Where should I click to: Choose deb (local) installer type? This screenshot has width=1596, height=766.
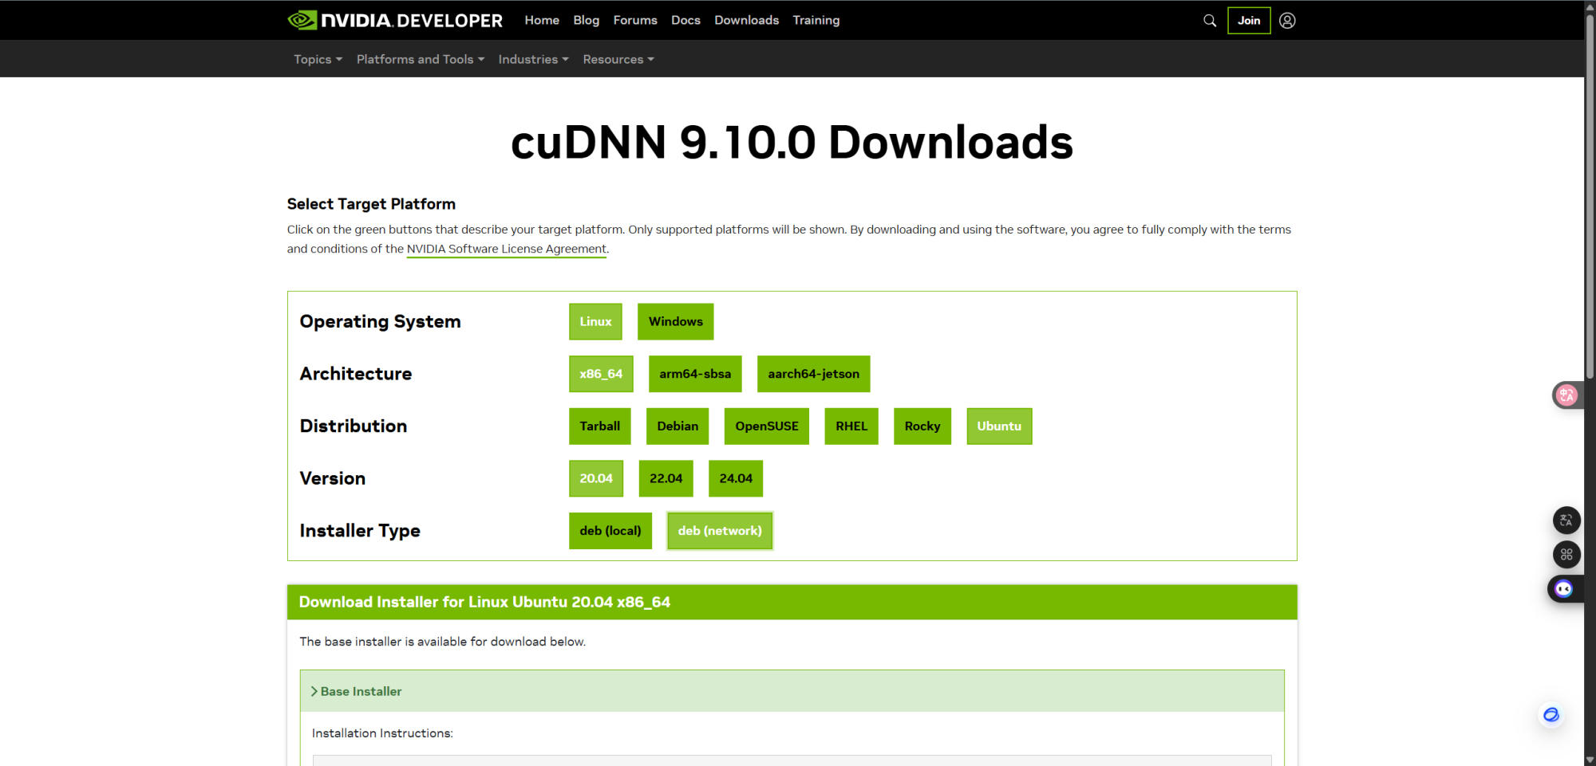pos(610,531)
